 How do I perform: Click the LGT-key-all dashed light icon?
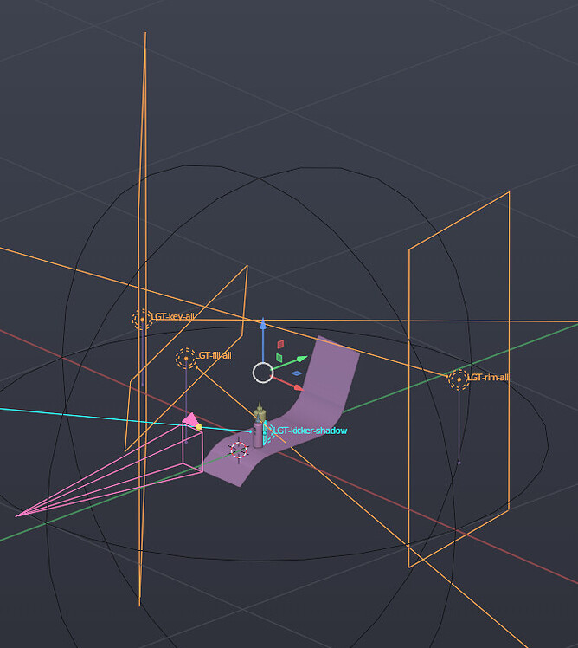(x=142, y=320)
